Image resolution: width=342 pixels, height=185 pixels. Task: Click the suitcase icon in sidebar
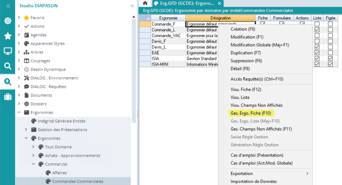7,97
